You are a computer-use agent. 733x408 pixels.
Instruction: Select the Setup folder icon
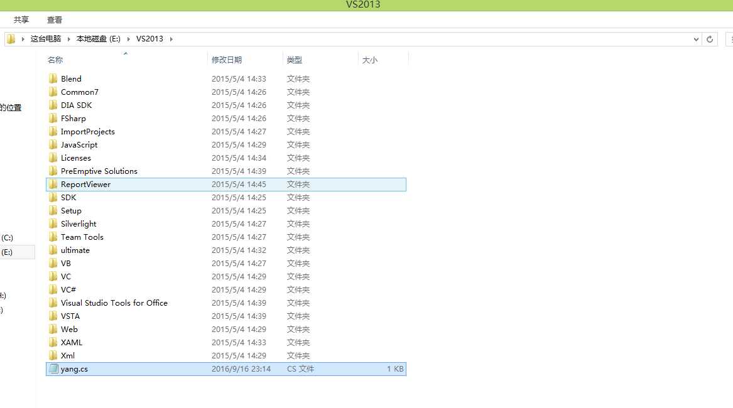click(53, 210)
